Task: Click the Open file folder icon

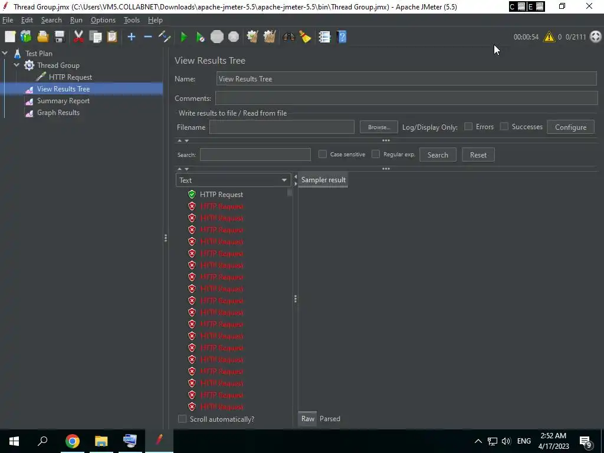Action: (x=42, y=37)
